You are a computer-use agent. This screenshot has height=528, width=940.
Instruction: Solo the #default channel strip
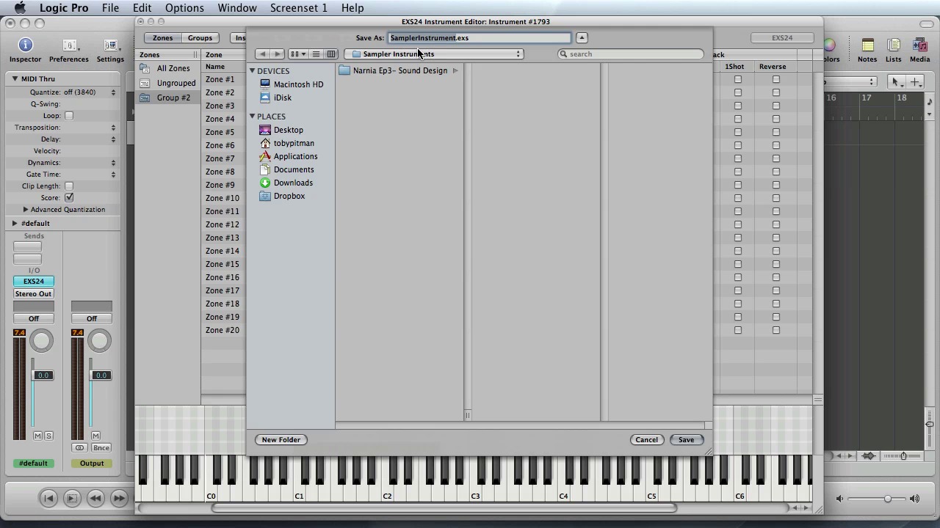pos(48,436)
